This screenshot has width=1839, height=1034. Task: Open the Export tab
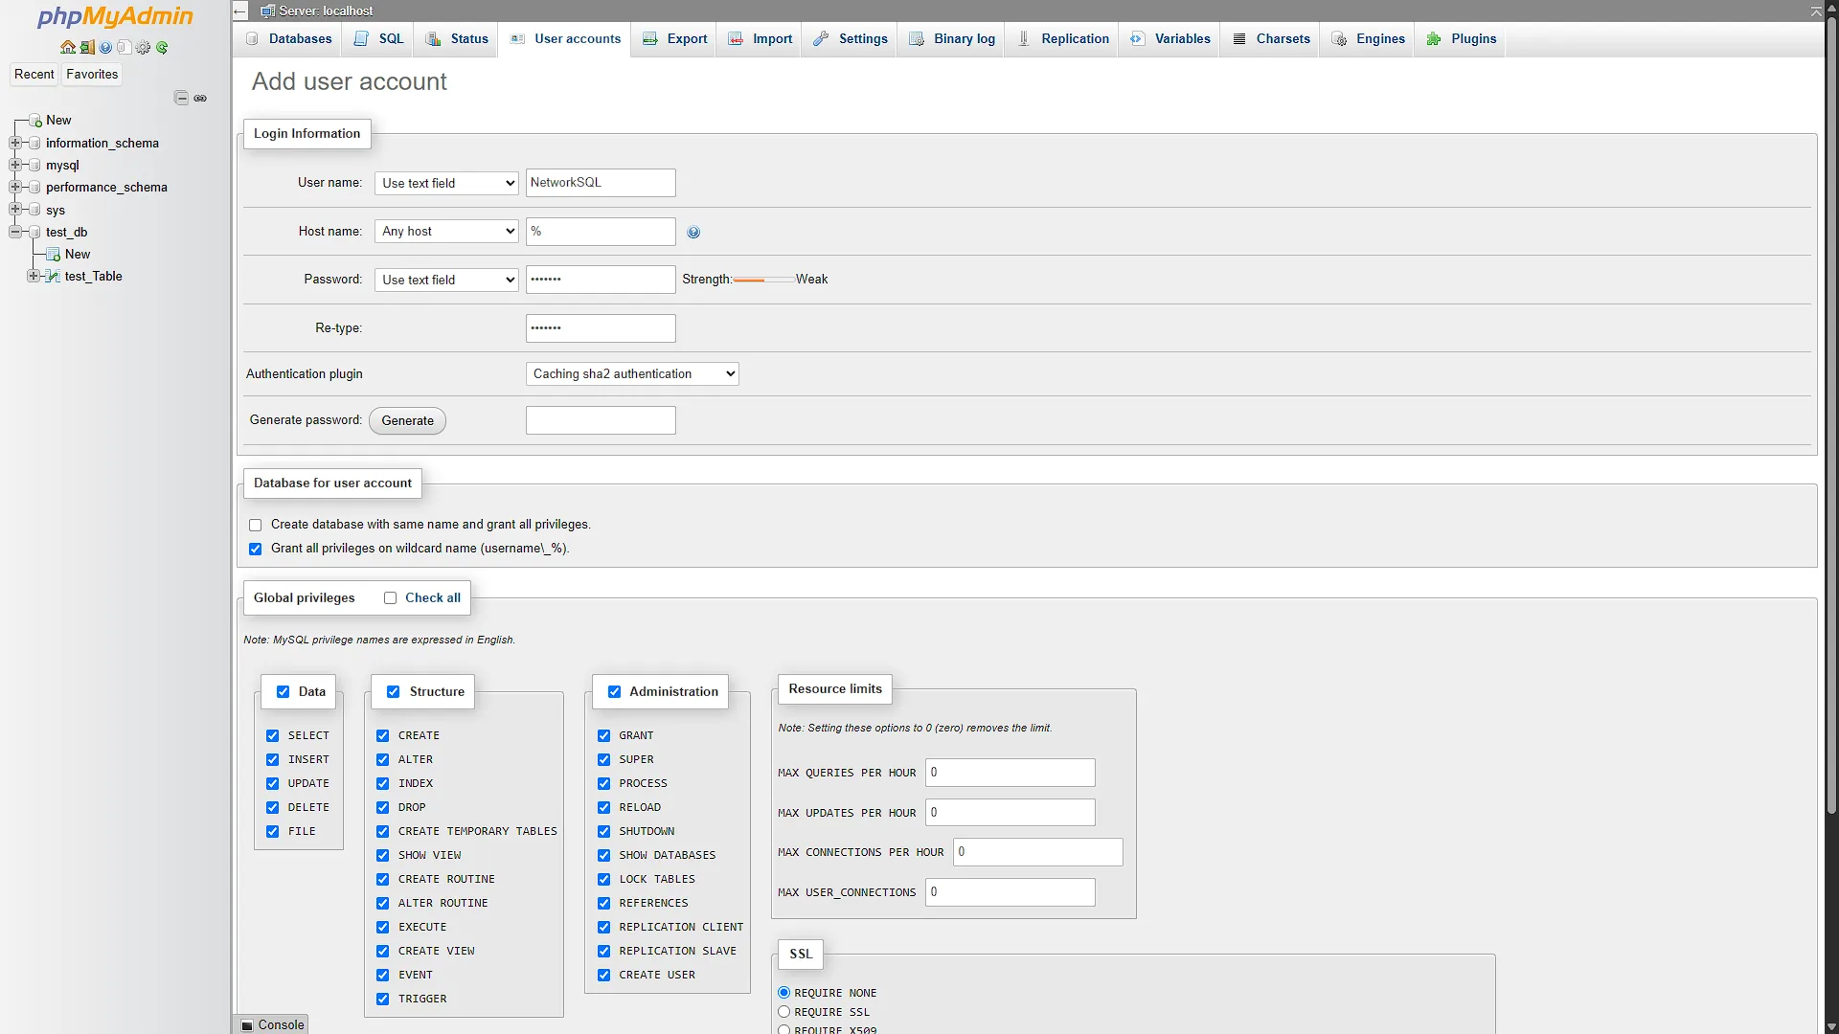[675, 39]
